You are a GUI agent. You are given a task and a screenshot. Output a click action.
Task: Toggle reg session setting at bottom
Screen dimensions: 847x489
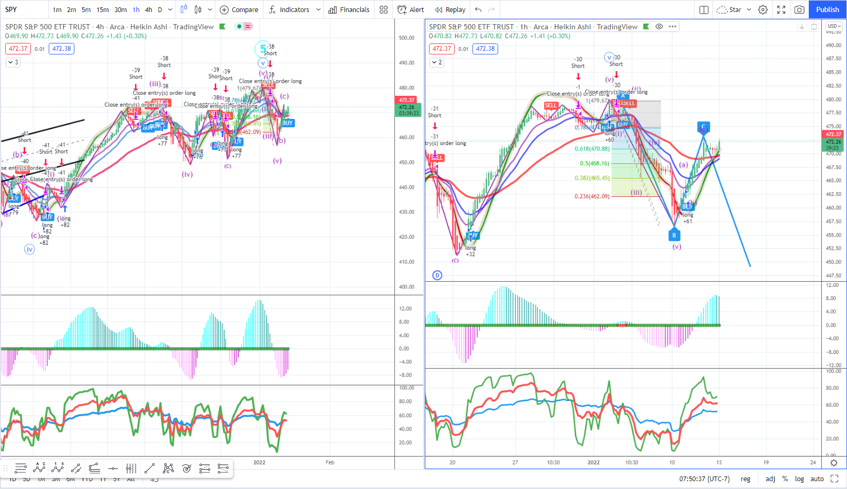tap(745, 479)
